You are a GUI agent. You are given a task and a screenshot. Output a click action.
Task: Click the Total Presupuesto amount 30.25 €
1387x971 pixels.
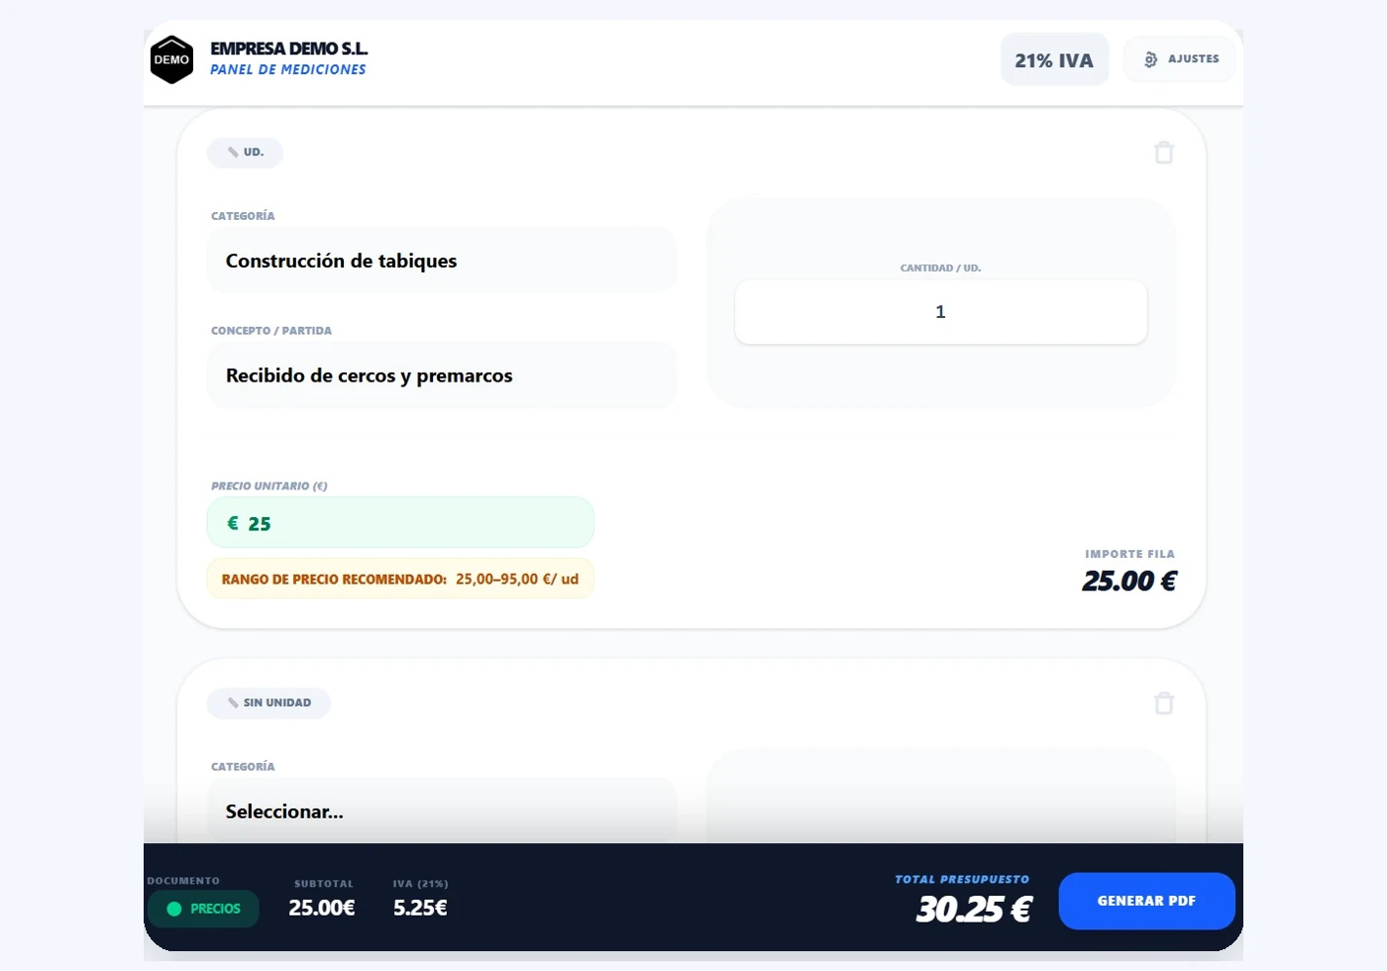(x=973, y=909)
